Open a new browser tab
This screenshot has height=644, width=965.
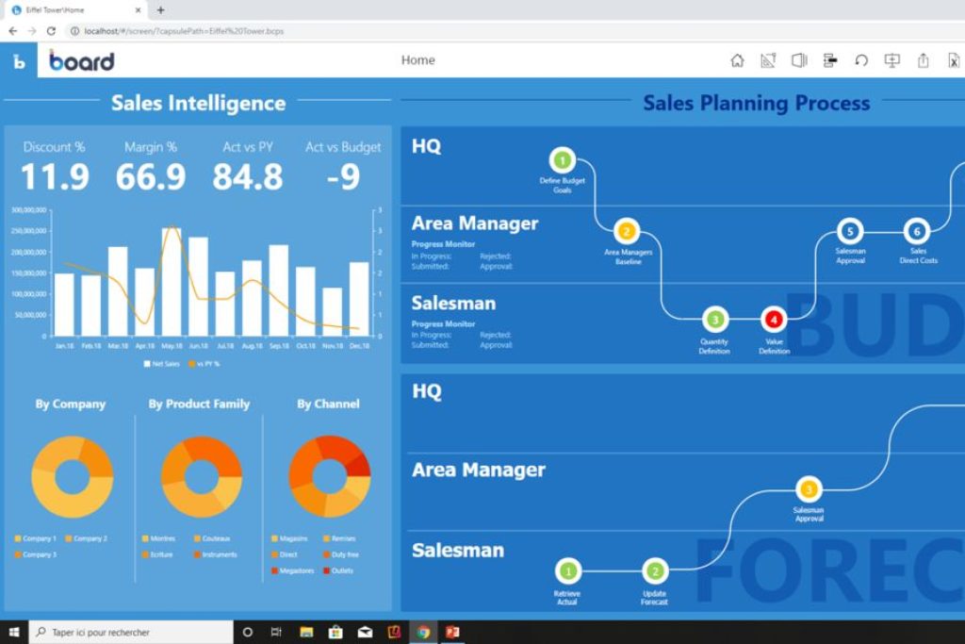(x=160, y=9)
